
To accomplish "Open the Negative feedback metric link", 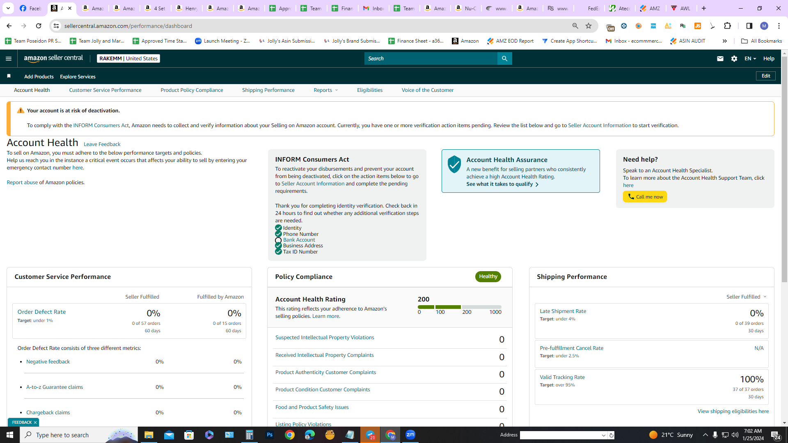I will pos(48,362).
